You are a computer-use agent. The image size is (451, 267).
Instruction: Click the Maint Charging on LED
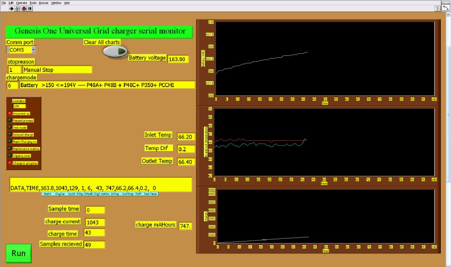click(10, 141)
